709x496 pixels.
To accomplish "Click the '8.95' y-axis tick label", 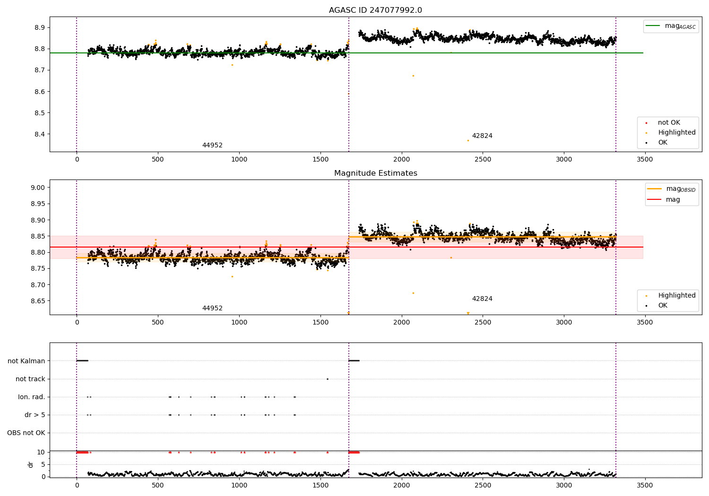I will (38, 204).
